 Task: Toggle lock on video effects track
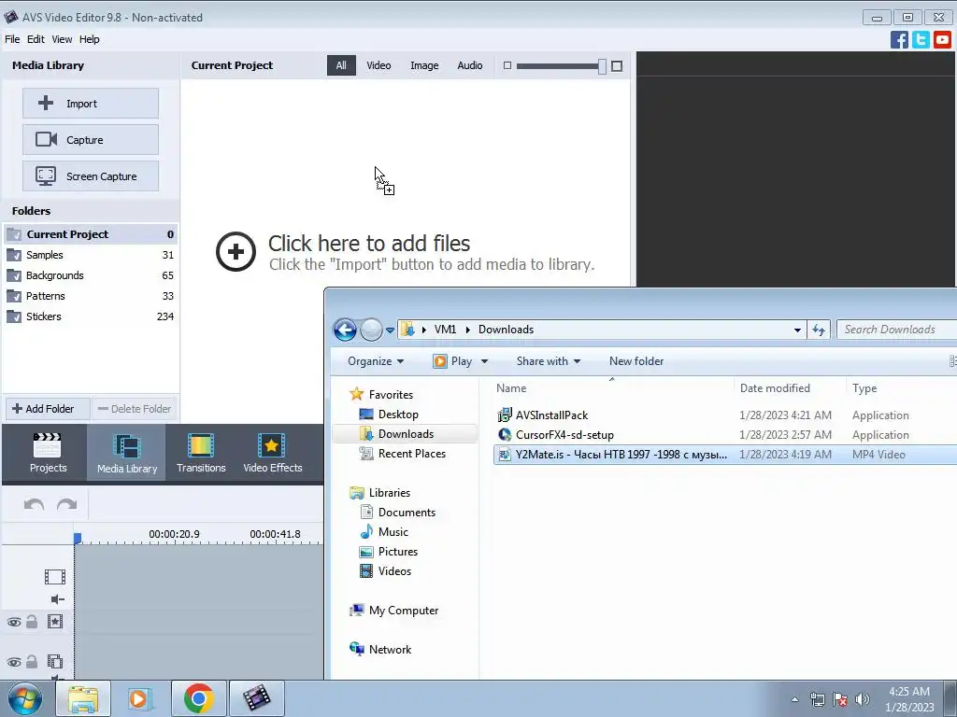(x=32, y=622)
